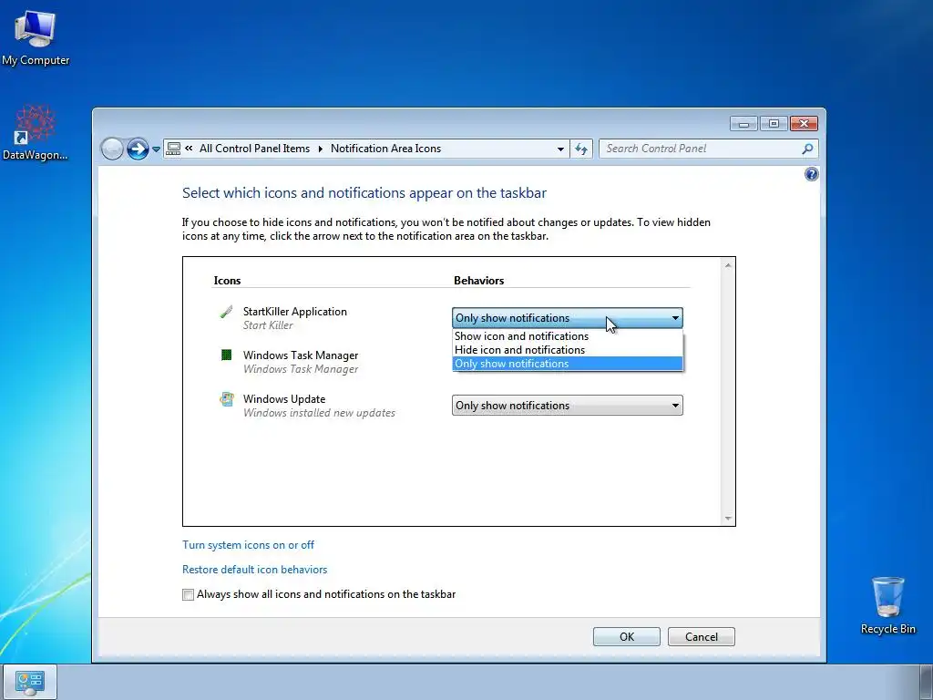Close the Notification Area Icons window

804,124
